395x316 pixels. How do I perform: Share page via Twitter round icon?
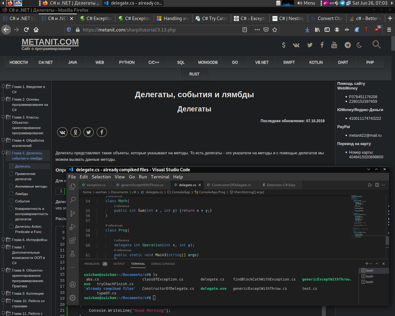89,132
